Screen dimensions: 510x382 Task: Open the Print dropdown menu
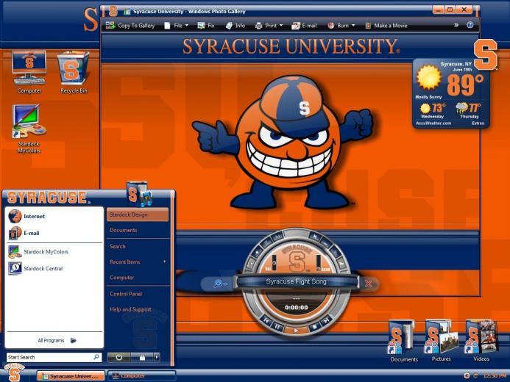(x=269, y=26)
